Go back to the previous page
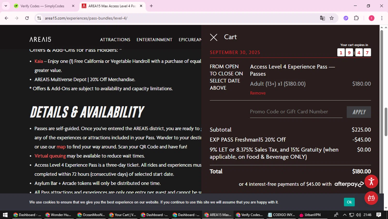 point(6,18)
